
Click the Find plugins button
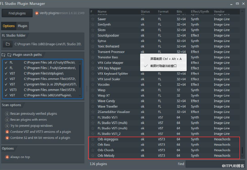(17, 13)
